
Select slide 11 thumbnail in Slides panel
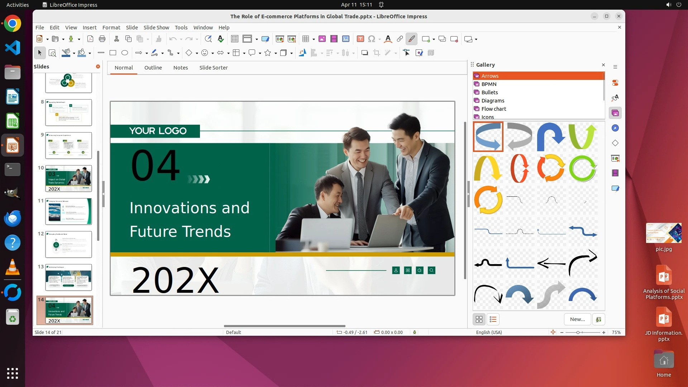(68, 211)
